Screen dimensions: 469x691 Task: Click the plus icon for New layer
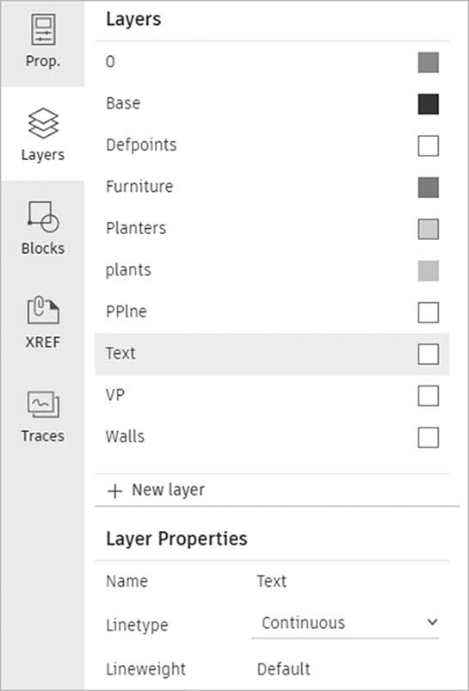pyautogui.click(x=114, y=490)
